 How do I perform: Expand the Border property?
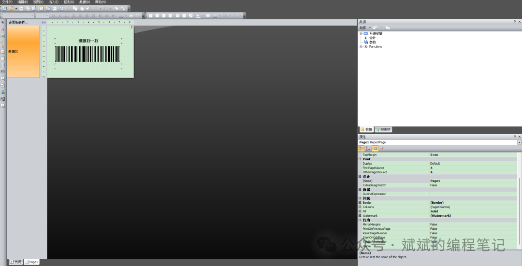tap(360, 203)
